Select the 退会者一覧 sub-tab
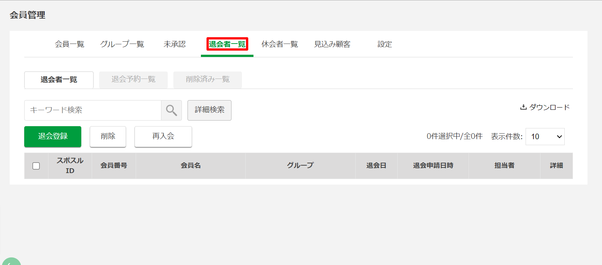The width and height of the screenshot is (602, 265). point(59,80)
